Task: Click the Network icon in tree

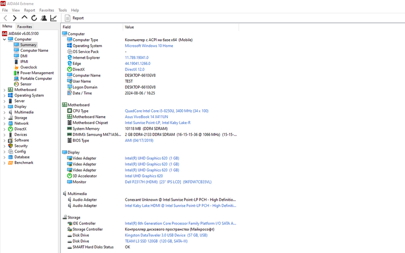Action: tap(10, 123)
